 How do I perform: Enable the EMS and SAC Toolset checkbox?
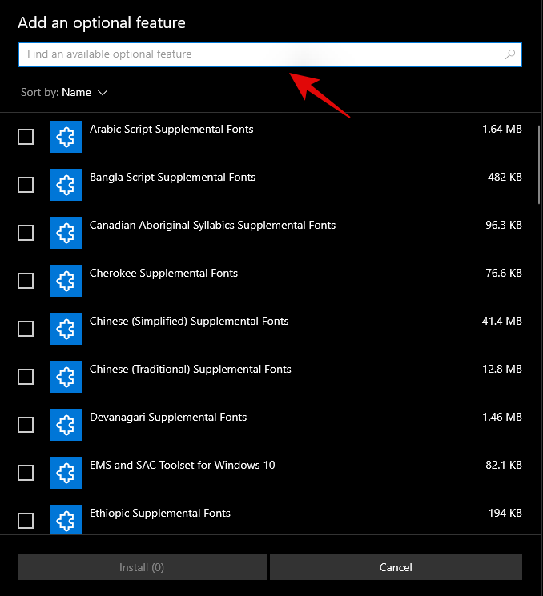(26, 473)
